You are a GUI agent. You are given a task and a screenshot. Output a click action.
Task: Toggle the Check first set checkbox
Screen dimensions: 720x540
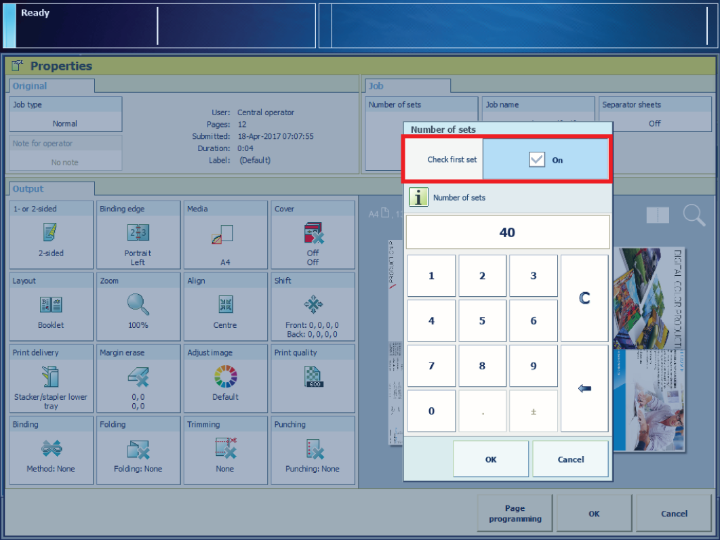pyautogui.click(x=537, y=160)
